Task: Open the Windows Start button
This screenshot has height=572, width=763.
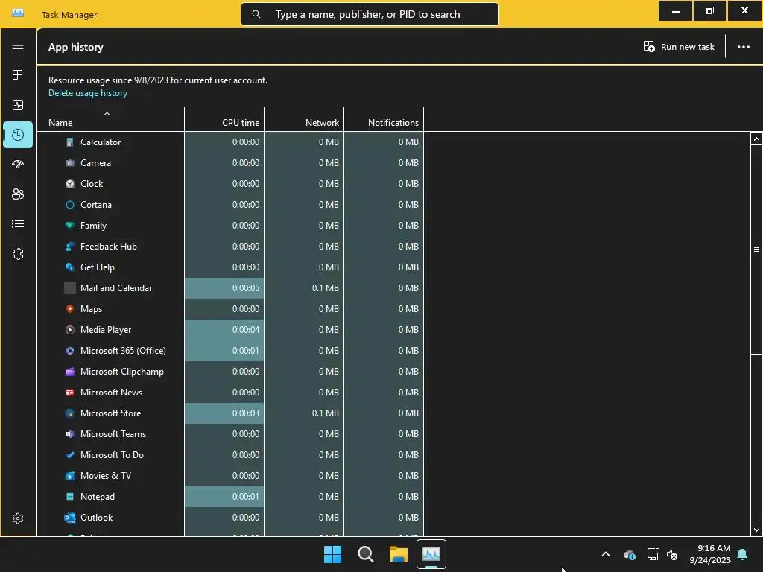Action: [333, 554]
